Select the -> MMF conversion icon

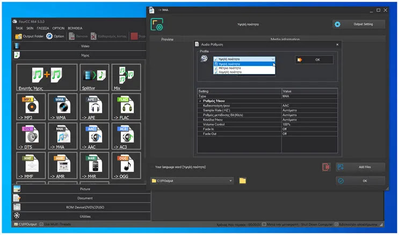point(31,166)
